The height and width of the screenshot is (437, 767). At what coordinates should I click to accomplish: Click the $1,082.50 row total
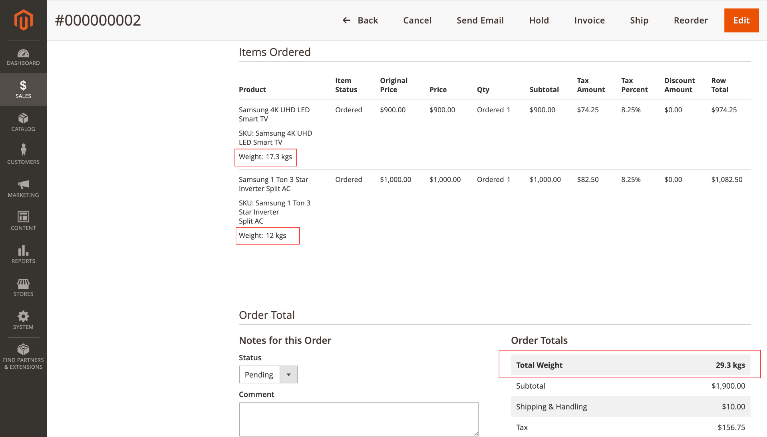click(727, 180)
